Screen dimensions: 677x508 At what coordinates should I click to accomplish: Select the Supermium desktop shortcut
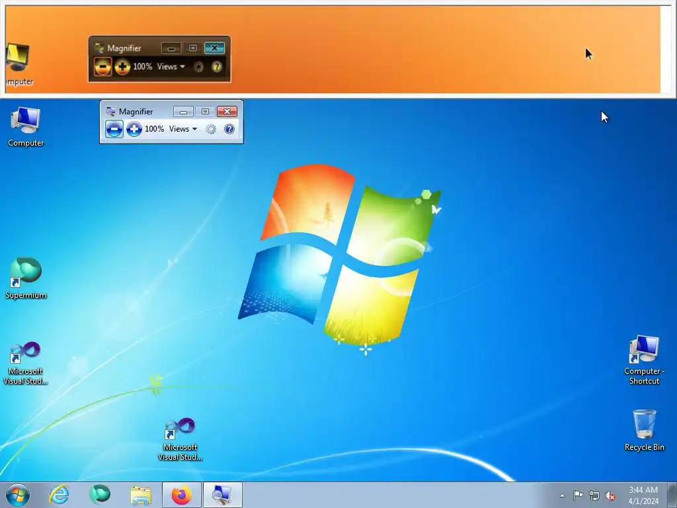[26, 278]
